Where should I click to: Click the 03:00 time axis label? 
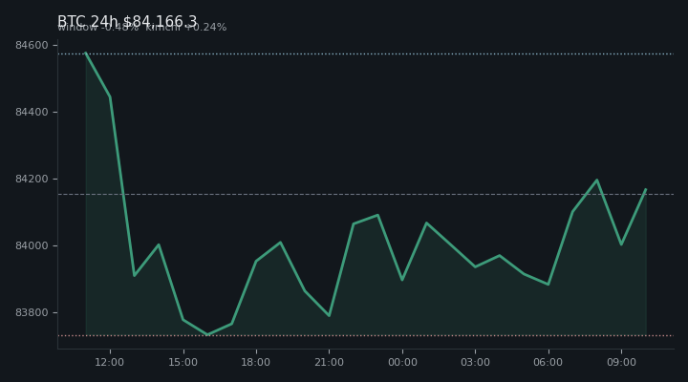click(x=475, y=362)
